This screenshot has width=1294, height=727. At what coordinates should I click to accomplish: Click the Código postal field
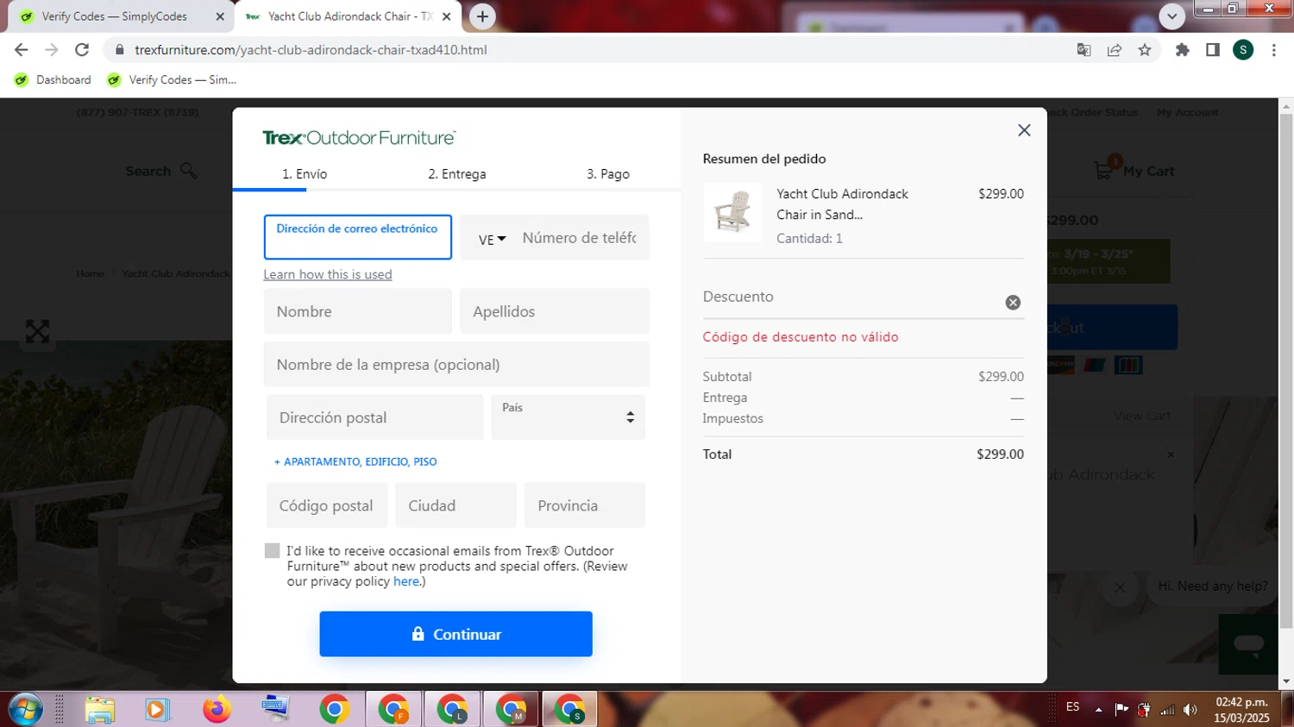[x=327, y=505]
